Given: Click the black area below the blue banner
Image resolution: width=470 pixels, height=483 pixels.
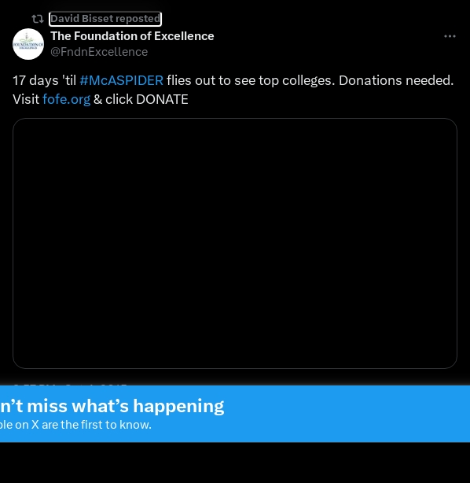Looking at the screenshot, I should (235, 463).
